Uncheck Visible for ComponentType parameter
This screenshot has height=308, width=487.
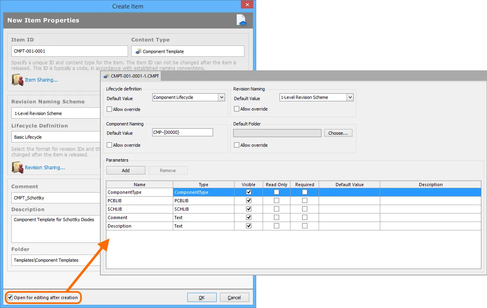(x=249, y=192)
